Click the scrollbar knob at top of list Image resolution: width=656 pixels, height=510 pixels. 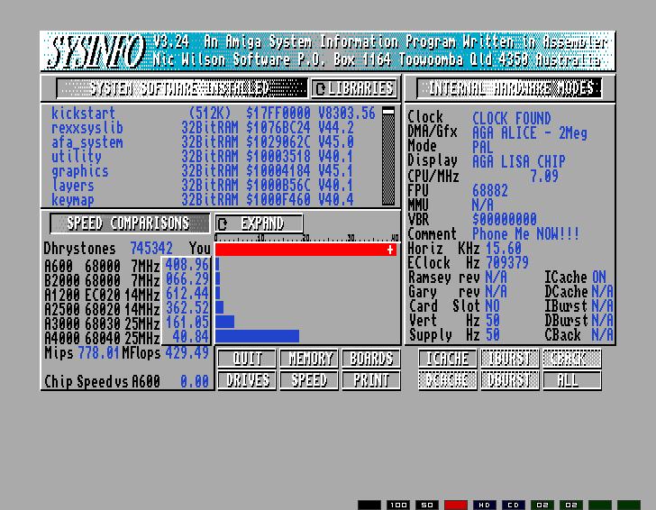click(x=388, y=112)
